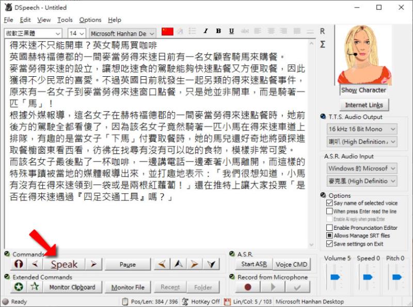Open the View menu

[x=44, y=20]
